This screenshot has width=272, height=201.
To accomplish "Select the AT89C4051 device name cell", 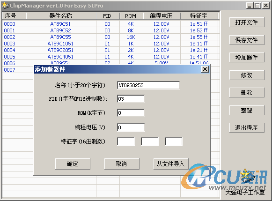I will (60, 57).
